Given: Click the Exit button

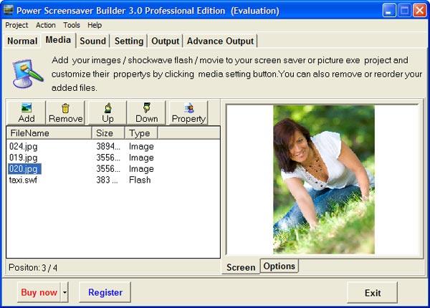Looking at the screenshot, I should [373, 293].
